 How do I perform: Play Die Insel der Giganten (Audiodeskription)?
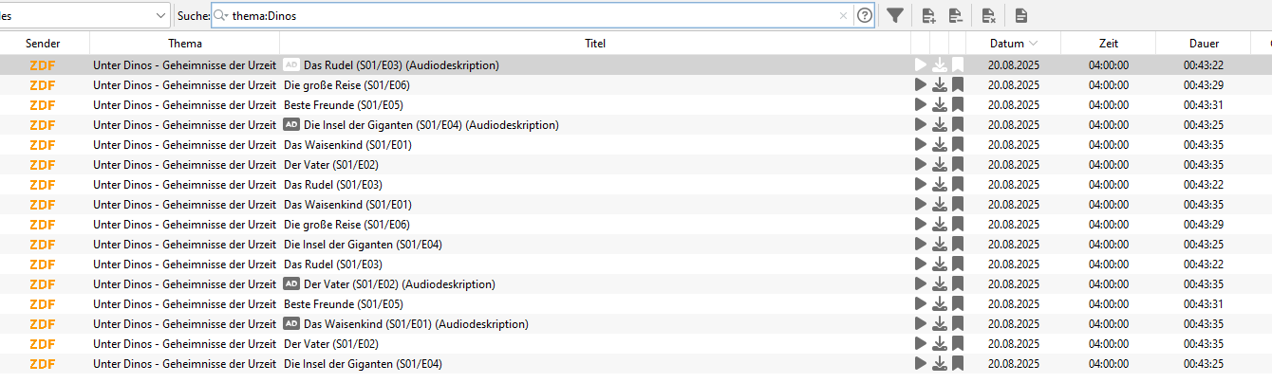[920, 124]
